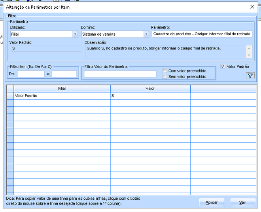Open the Utilizado dropdown showing Filial
This screenshot has width=261, height=212.
(x=75, y=34)
